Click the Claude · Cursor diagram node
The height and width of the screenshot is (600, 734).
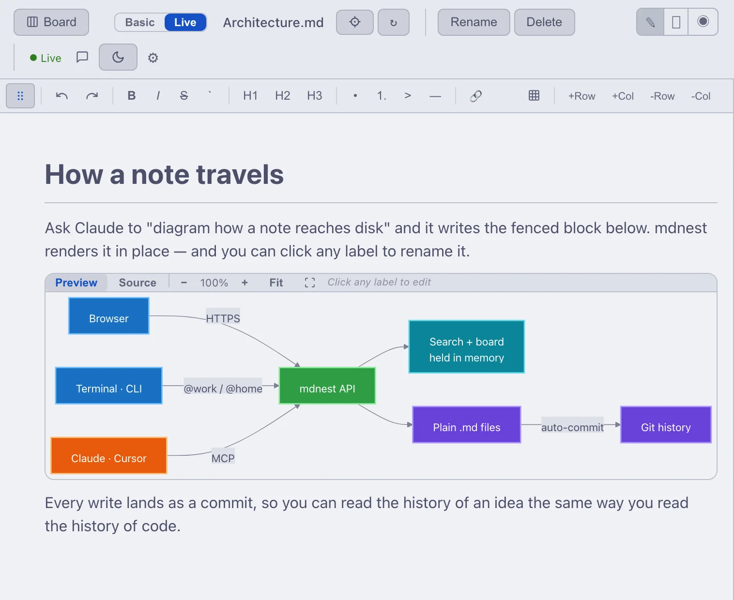[x=109, y=456]
